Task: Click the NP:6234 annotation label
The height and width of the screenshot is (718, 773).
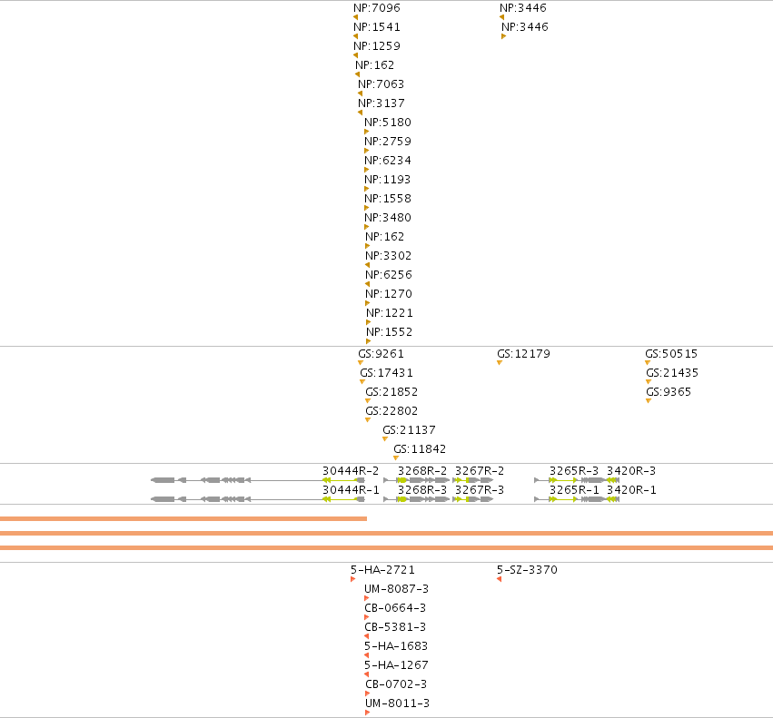Action: click(x=388, y=161)
